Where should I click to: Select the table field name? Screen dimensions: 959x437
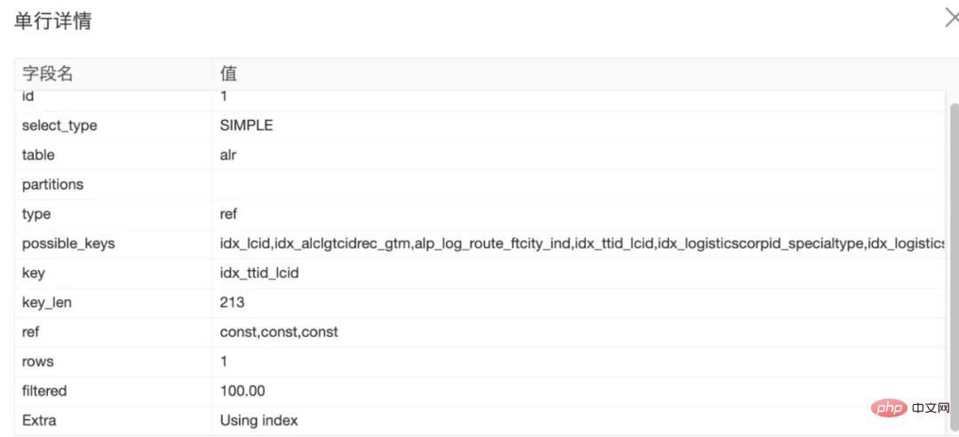pyautogui.click(x=38, y=155)
